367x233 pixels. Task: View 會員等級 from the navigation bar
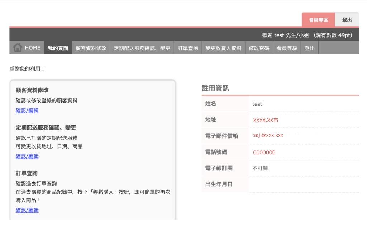click(x=287, y=48)
